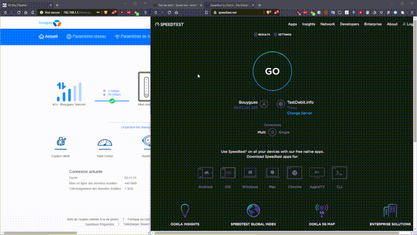Open Speedtest Global Index globe icon
This screenshot has width=417, height=235.
[x=253, y=210]
